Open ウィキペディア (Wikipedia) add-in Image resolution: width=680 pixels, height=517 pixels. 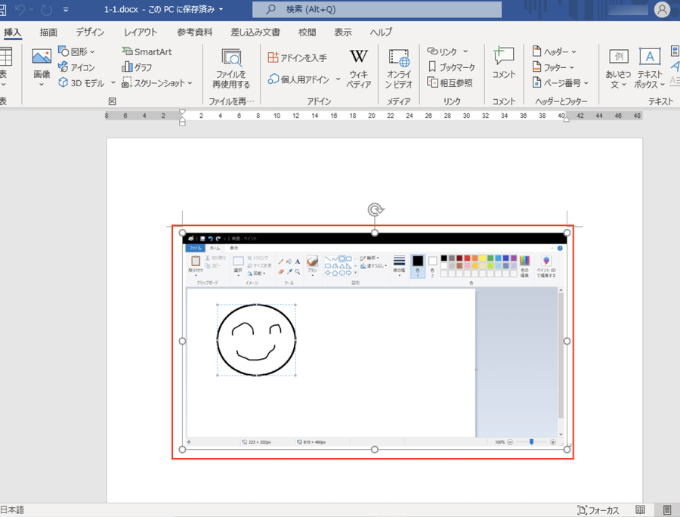(358, 68)
